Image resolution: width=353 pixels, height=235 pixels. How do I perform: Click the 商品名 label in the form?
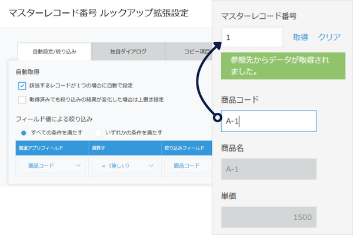click(x=232, y=148)
